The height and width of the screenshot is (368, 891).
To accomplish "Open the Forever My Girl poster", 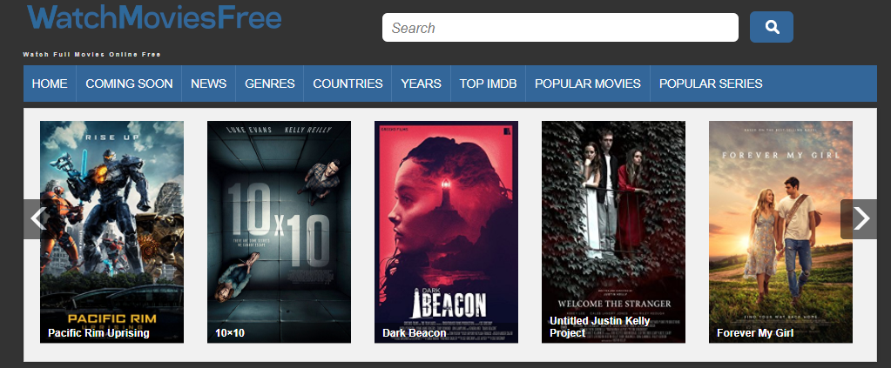I will [x=780, y=231].
